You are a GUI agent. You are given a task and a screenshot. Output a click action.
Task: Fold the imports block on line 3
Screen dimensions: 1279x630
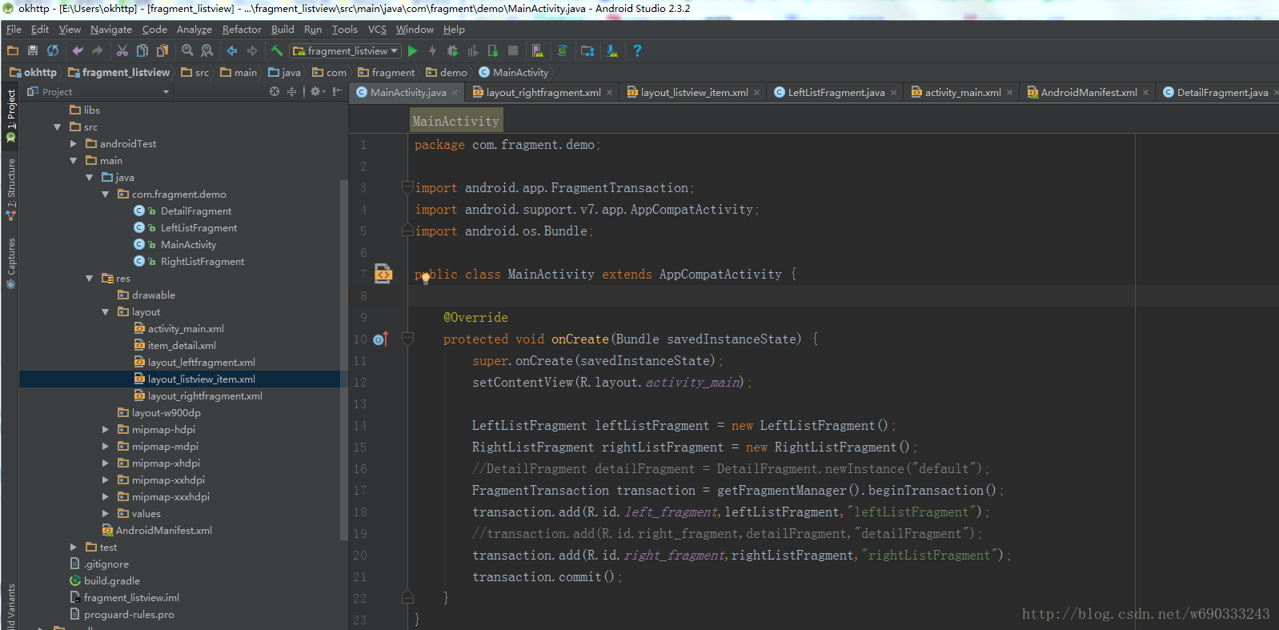pos(407,187)
